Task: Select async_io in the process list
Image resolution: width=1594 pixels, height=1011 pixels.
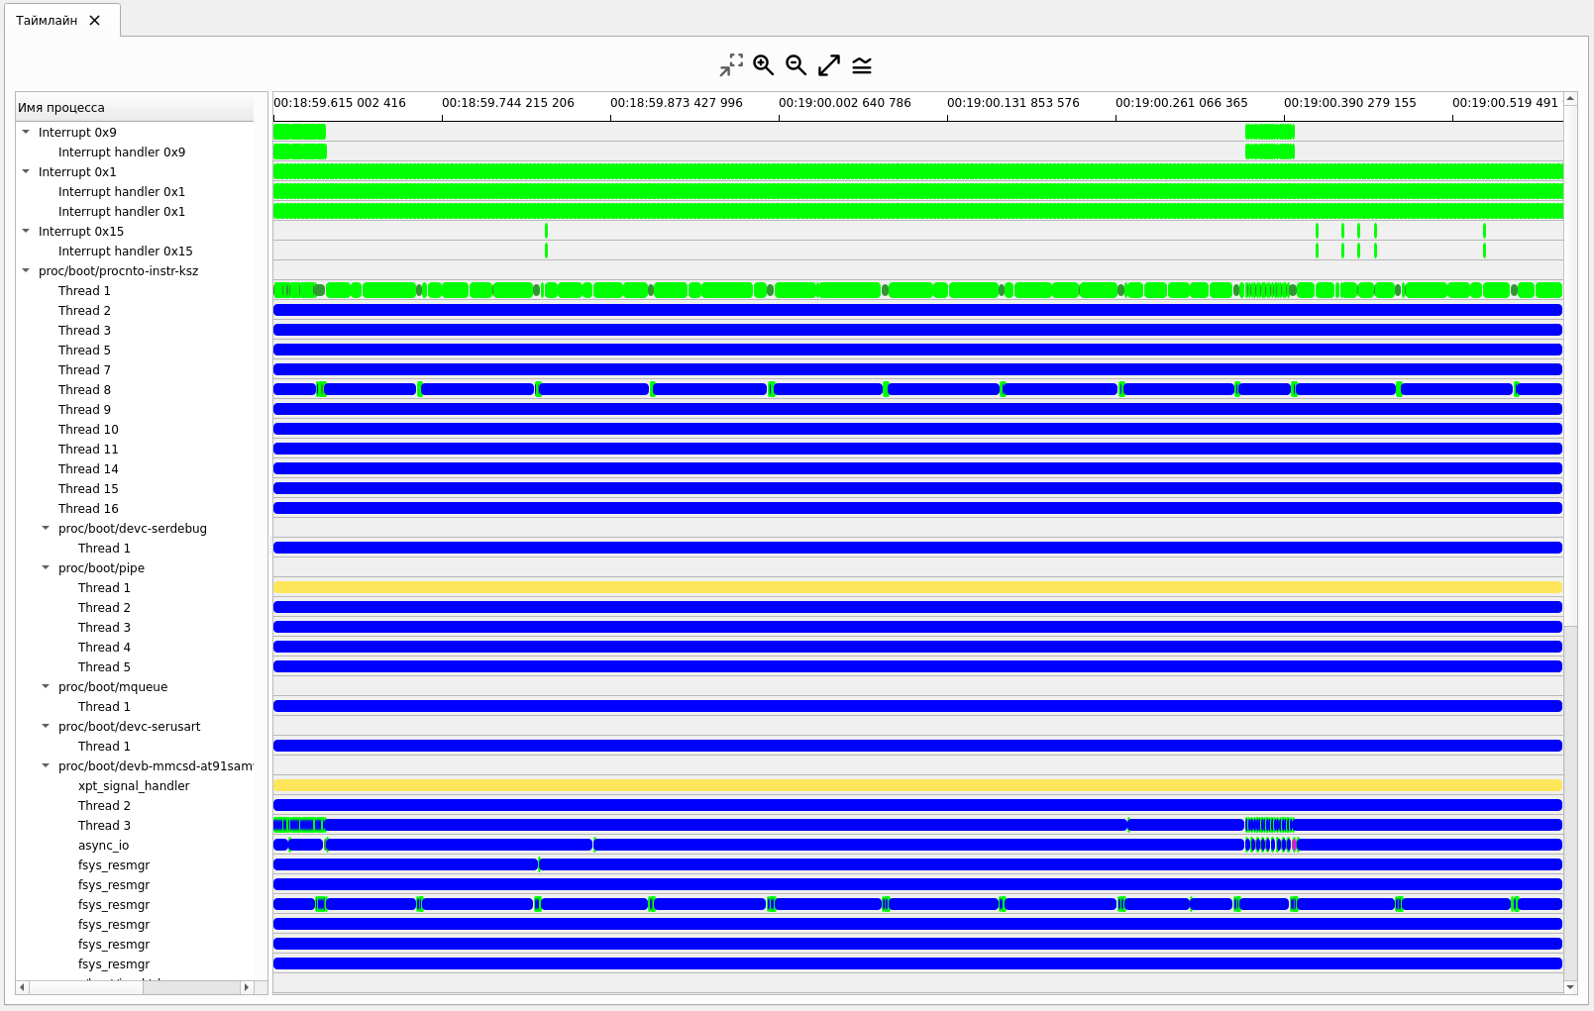Action: pyautogui.click(x=103, y=846)
